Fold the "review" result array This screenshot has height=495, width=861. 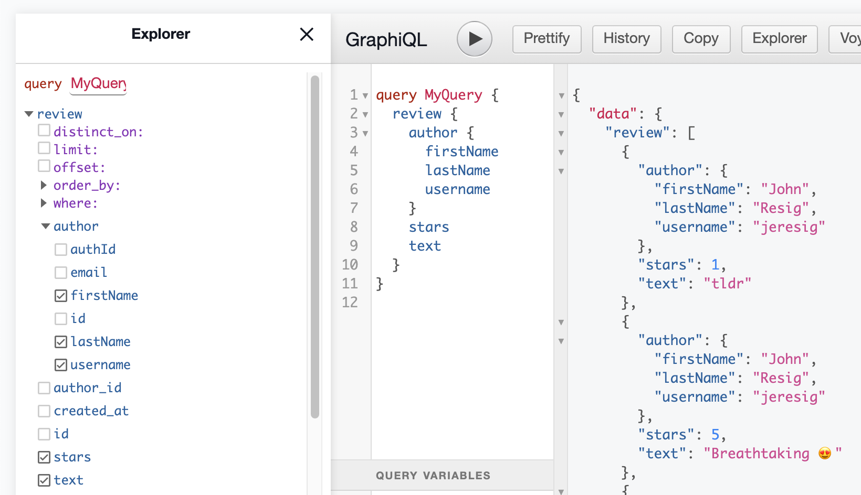pos(561,134)
